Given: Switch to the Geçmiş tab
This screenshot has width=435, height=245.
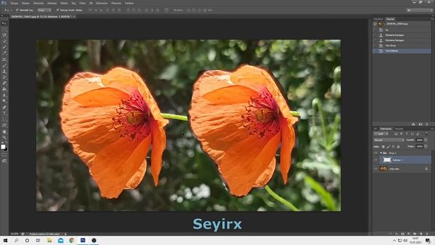Looking at the screenshot, I should tap(390, 19).
